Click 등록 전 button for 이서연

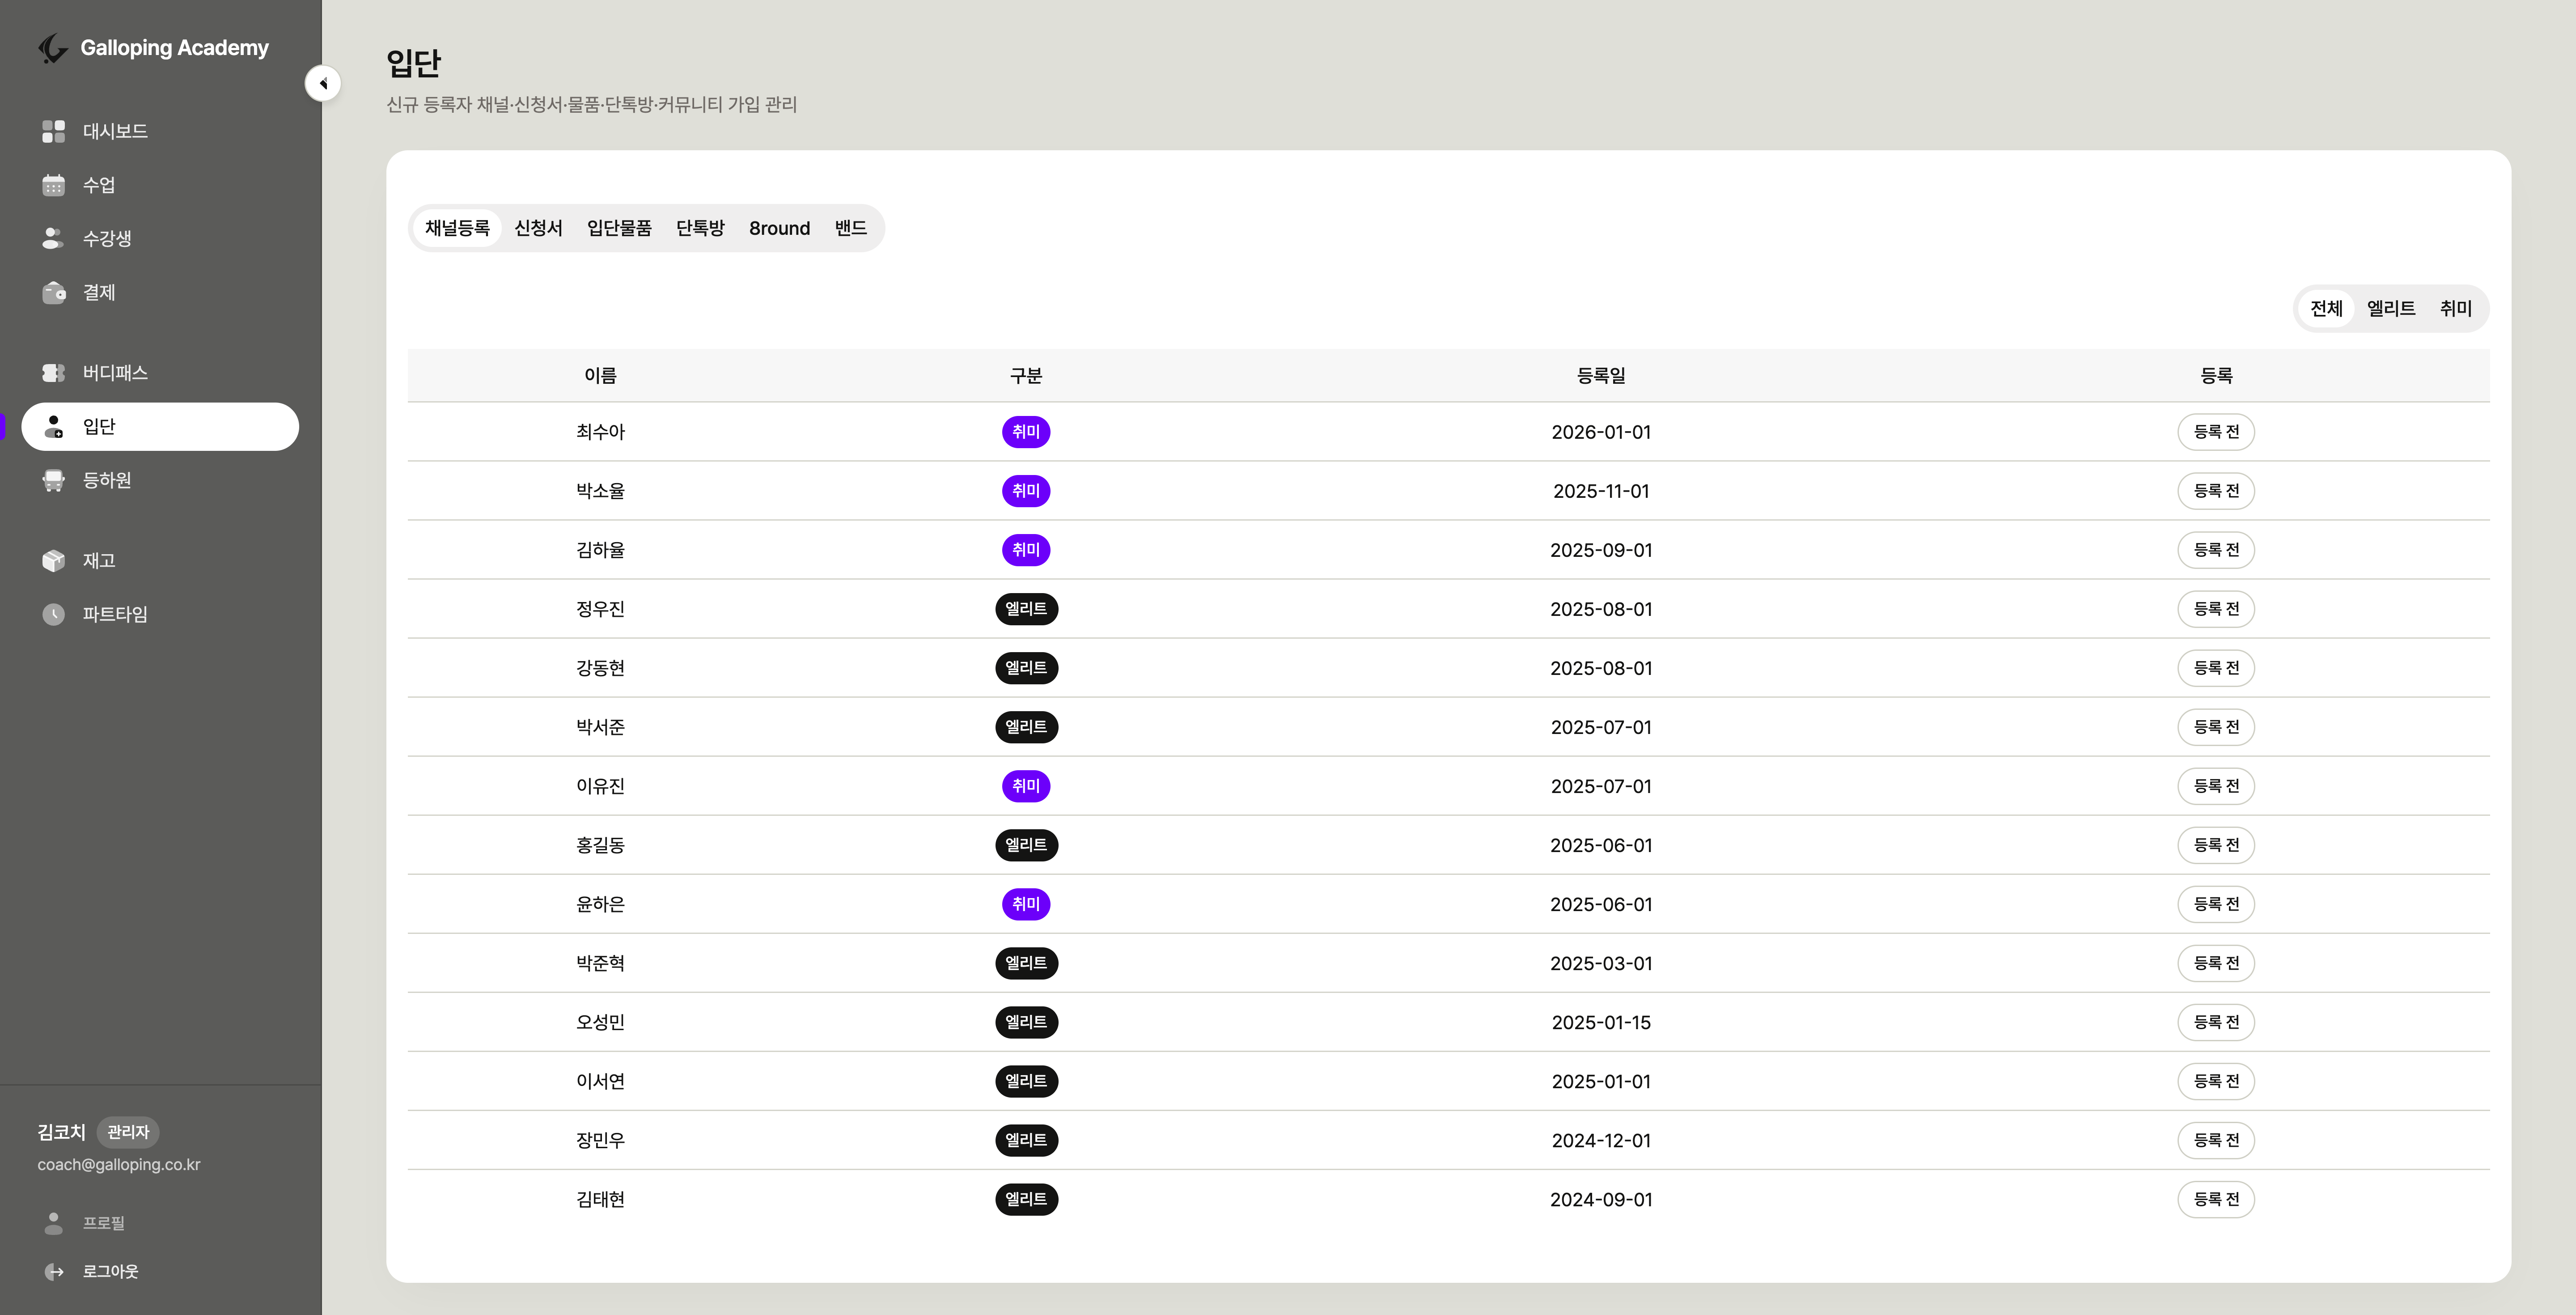[x=2216, y=1081]
